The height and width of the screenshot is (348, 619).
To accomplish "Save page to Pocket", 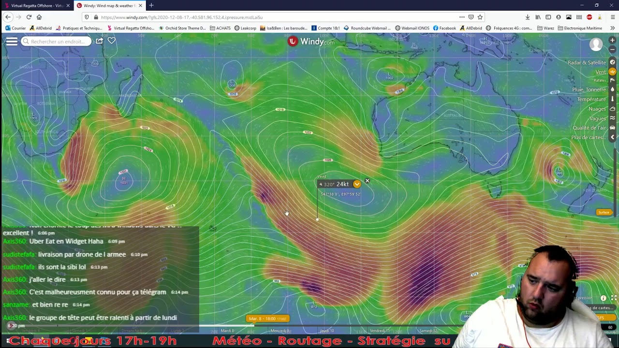I will click(x=471, y=17).
